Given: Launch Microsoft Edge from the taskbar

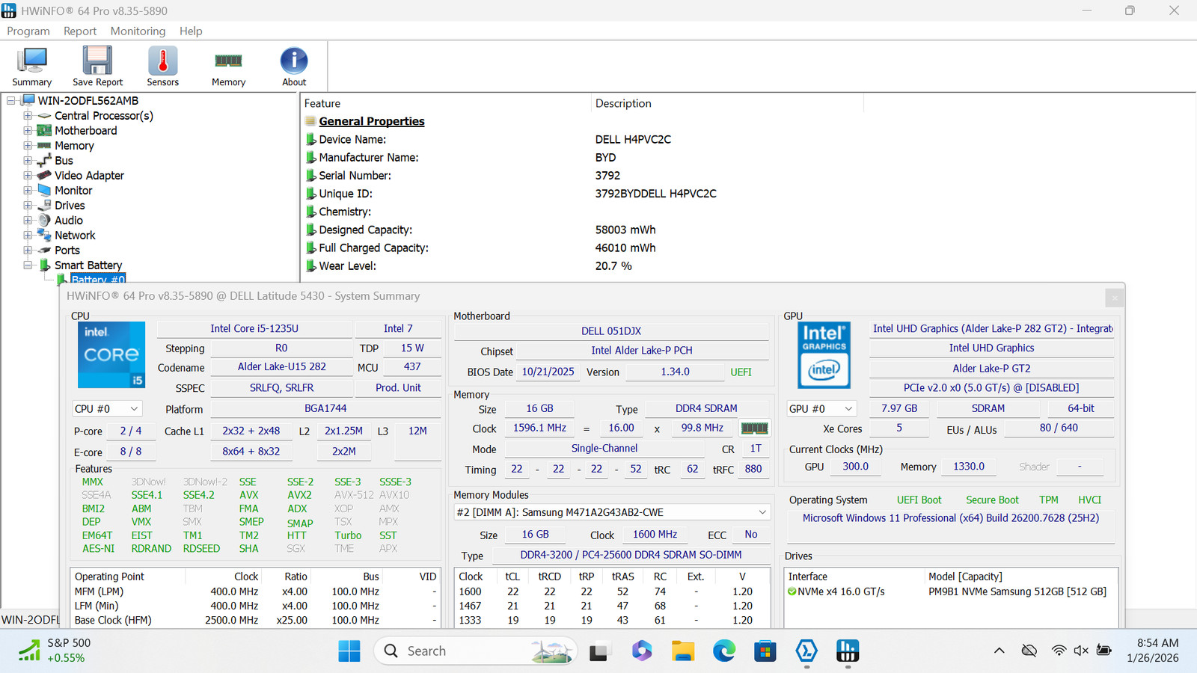Looking at the screenshot, I should 724,651.
